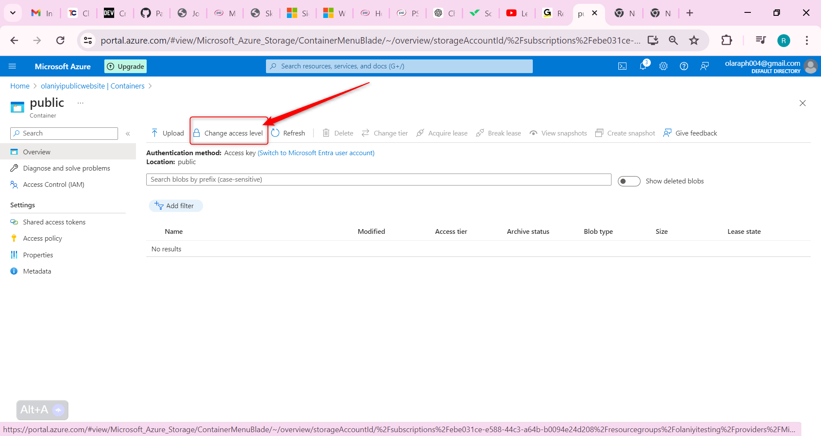Close the public container blade
This screenshot has width=821, height=436.
pos(803,103)
